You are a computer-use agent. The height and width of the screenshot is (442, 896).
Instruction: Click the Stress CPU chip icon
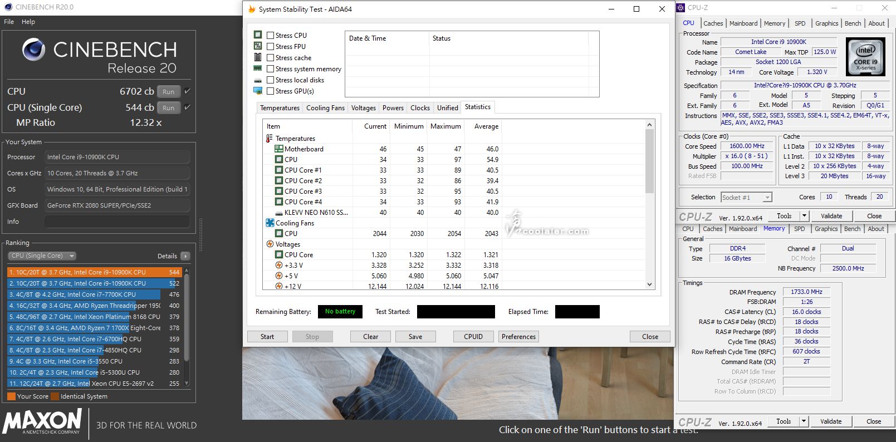click(258, 35)
